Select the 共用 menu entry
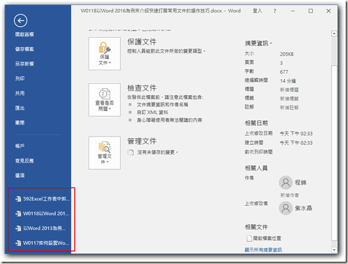Image resolution: width=348 pixels, height=264 pixels. (x=20, y=94)
